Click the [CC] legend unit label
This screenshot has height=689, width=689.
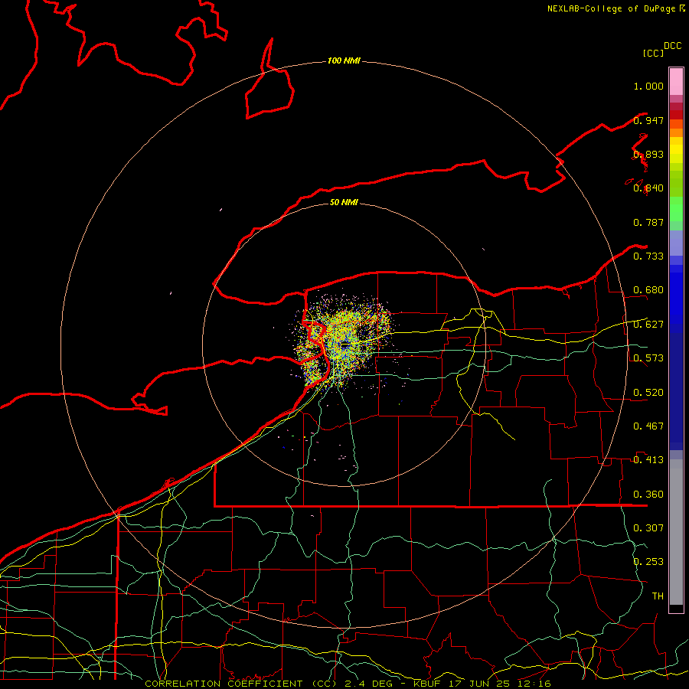tap(654, 53)
